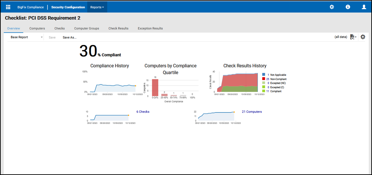372x175 pixels.
Task: Switch to the Computers tab
Action: coord(37,28)
